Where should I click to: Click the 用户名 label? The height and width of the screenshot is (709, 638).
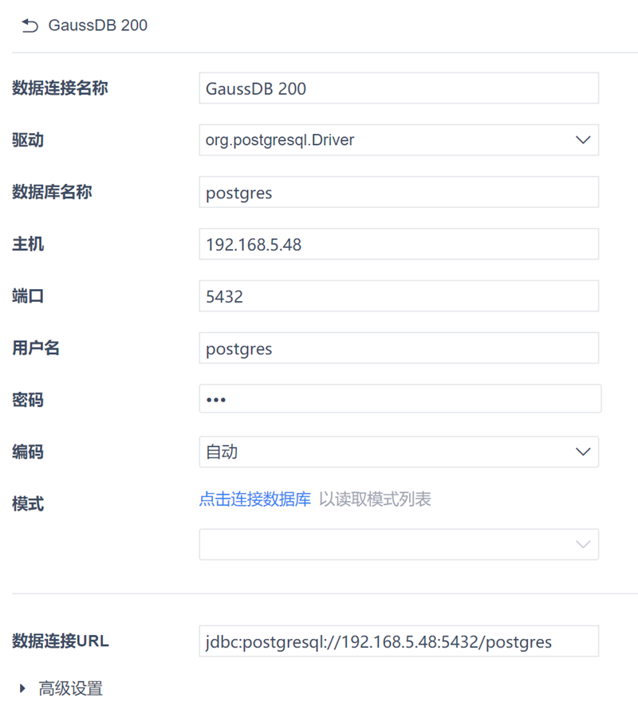pos(36,347)
